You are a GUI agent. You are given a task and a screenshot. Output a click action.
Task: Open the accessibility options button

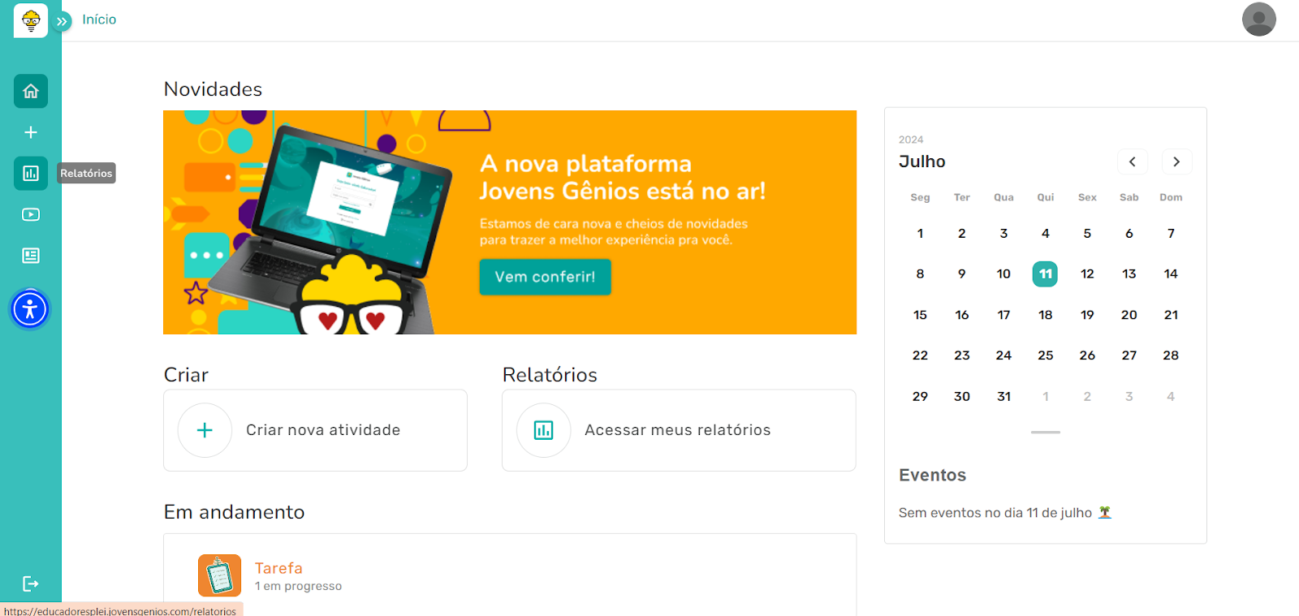pos(30,309)
